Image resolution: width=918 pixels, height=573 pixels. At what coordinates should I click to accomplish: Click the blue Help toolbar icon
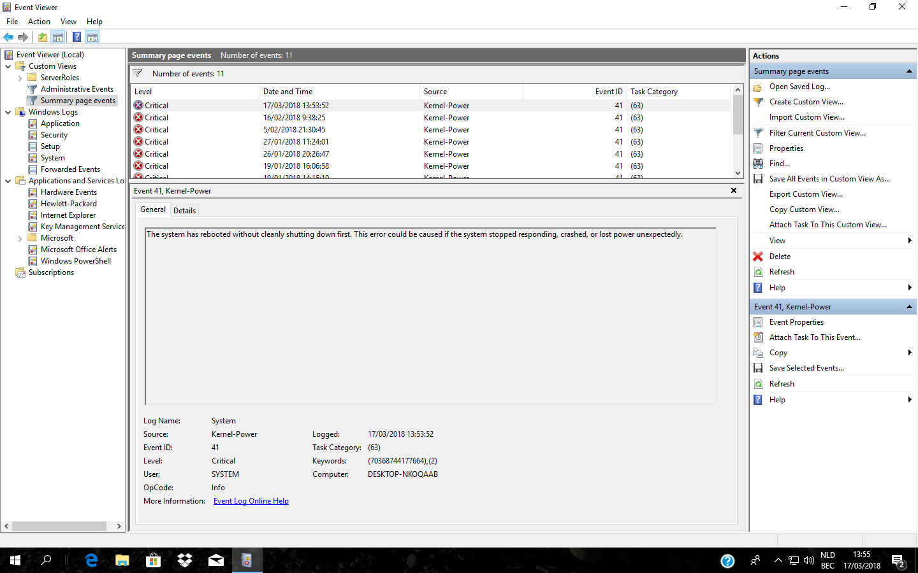[x=76, y=37]
